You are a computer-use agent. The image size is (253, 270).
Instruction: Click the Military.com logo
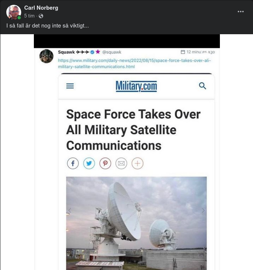tap(136, 86)
